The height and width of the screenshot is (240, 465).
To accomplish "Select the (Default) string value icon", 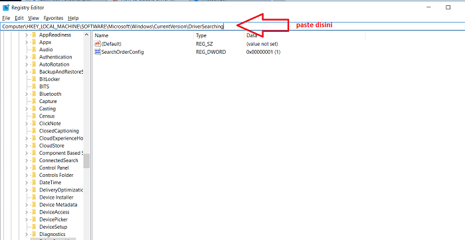I will pyautogui.click(x=98, y=44).
